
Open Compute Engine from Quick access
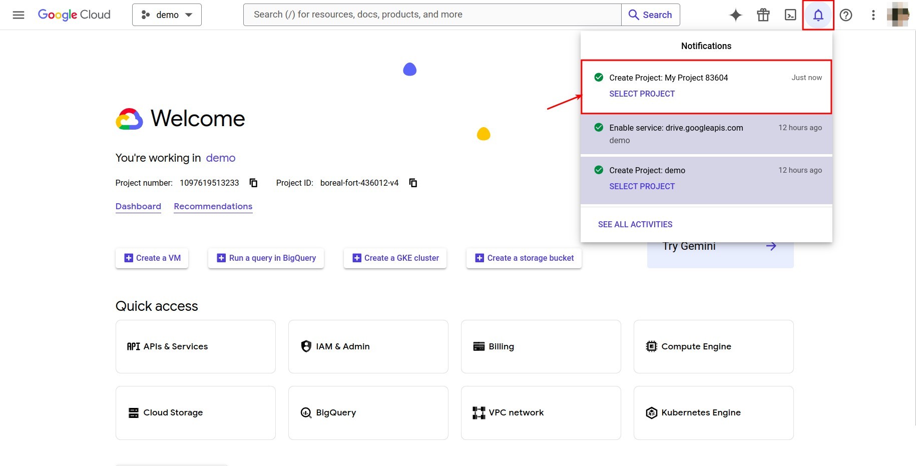(696, 346)
